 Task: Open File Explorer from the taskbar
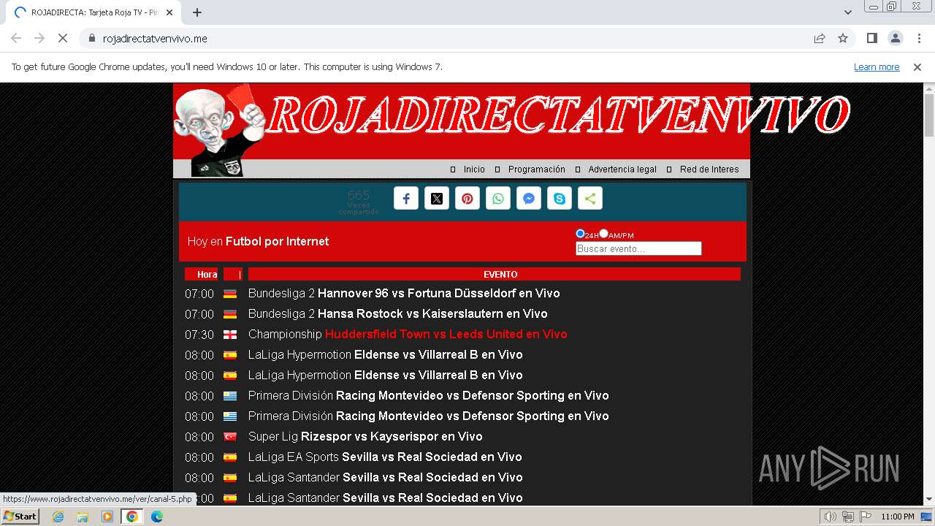click(x=83, y=517)
